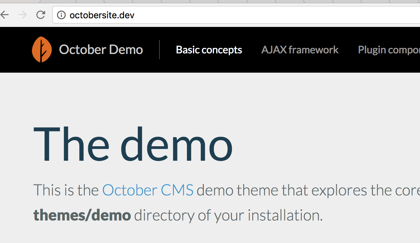Click the bold themes/demo text
420x243 pixels.
[x=82, y=215]
